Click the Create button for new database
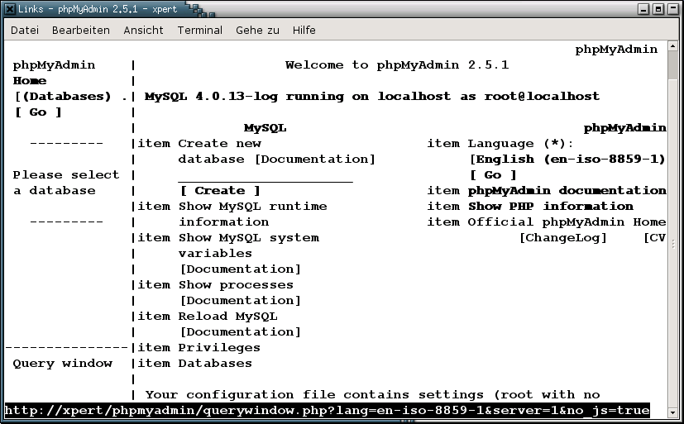 click(219, 191)
